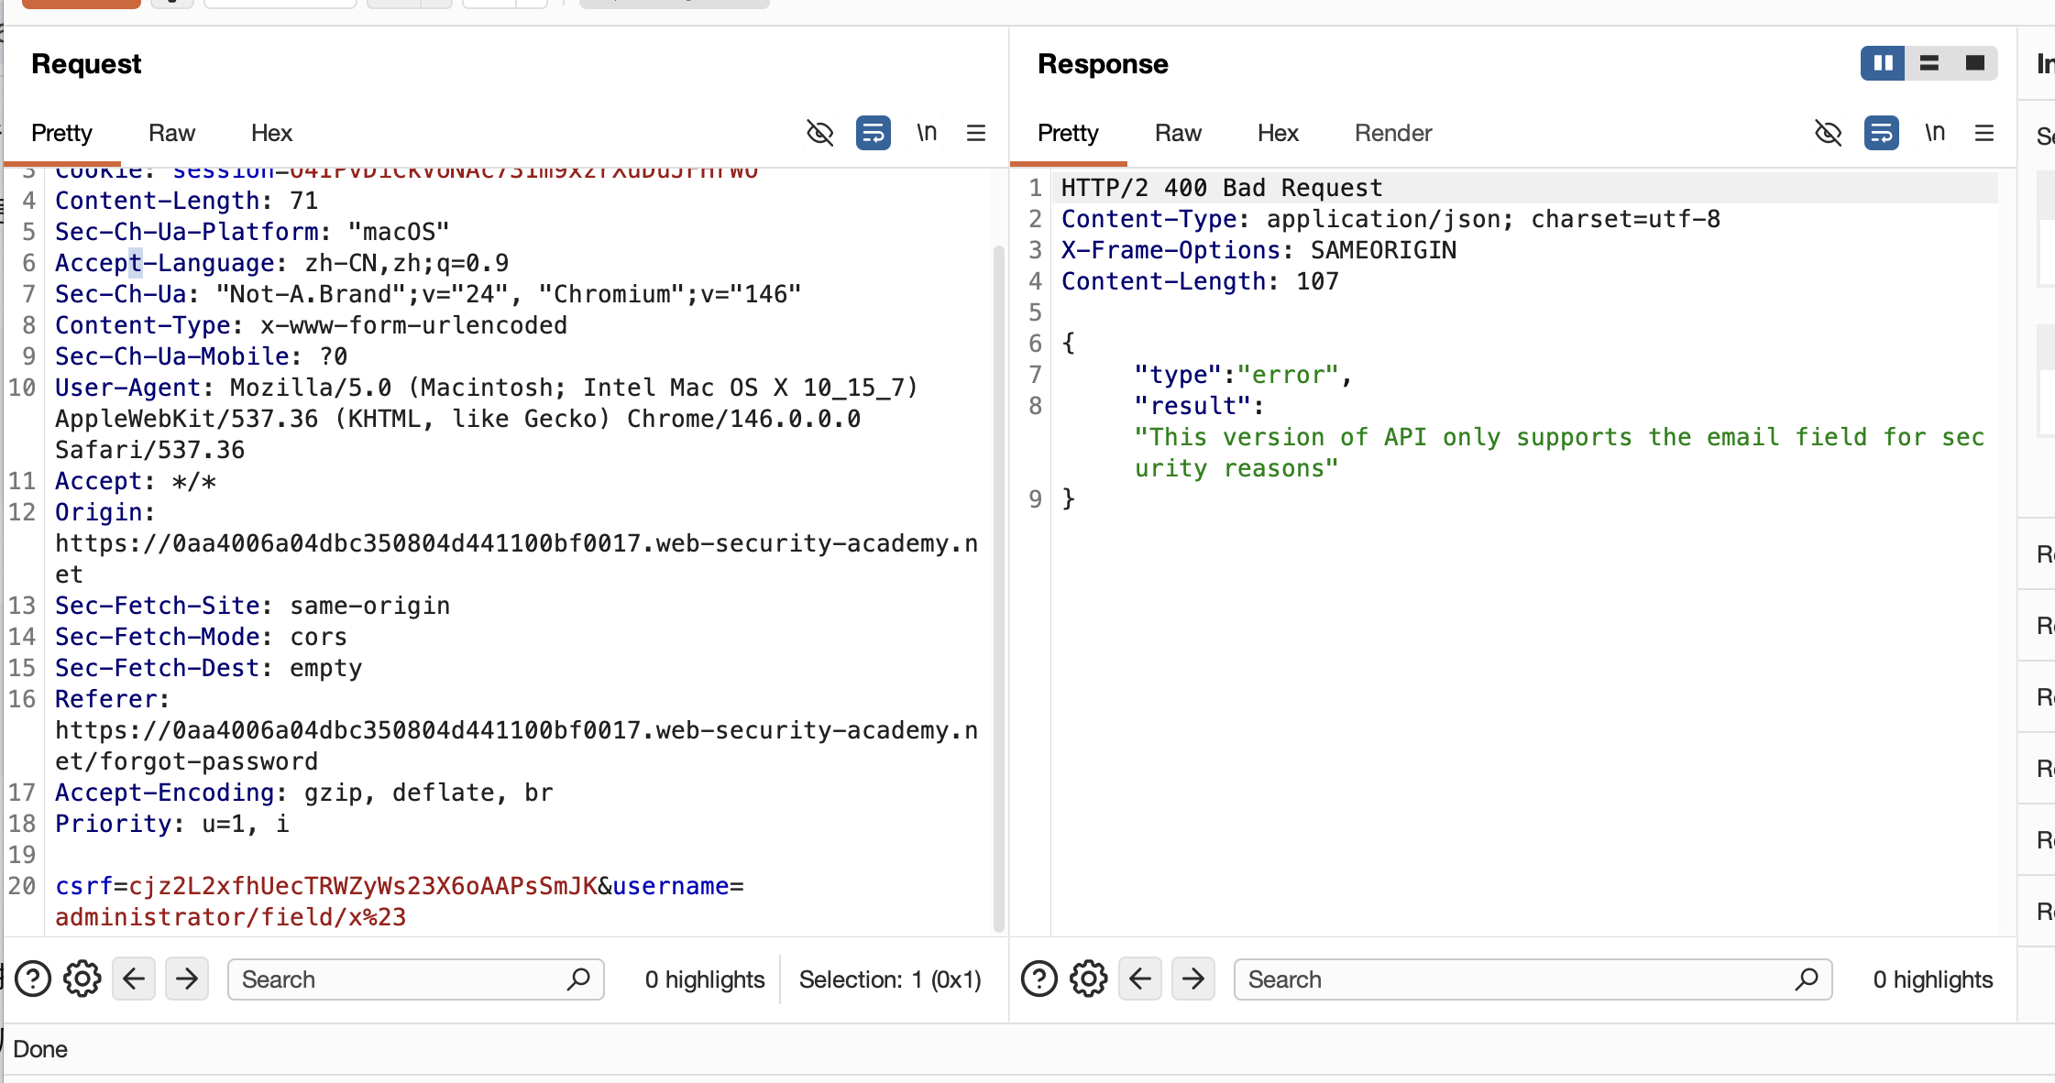The image size is (2055, 1083).
Task: Go to next match in Response search
Action: tap(1193, 979)
